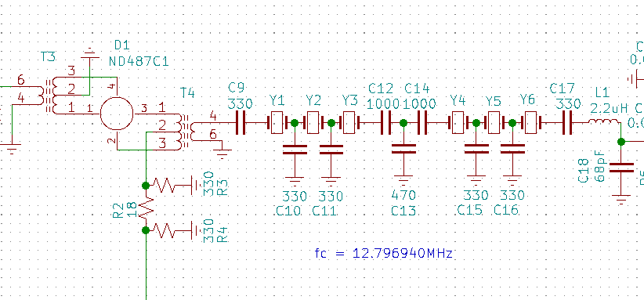Select the L1 2.2uH inductor

[605, 122]
